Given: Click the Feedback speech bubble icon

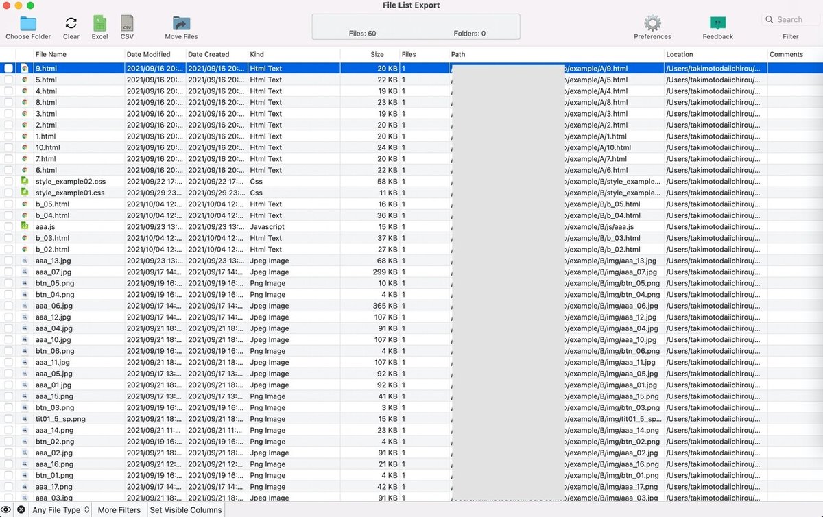Looking at the screenshot, I should click(717, 23).
